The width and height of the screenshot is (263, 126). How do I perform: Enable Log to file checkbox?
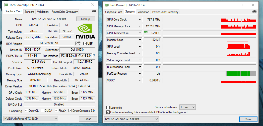tap(108, 107)
